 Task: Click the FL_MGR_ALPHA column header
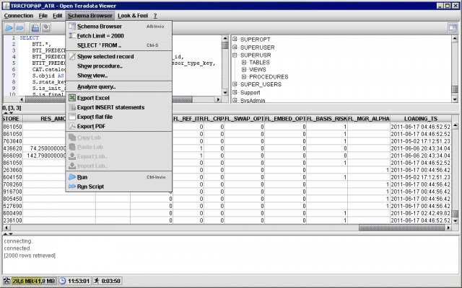pyautogui.click(x=369, y=119)
